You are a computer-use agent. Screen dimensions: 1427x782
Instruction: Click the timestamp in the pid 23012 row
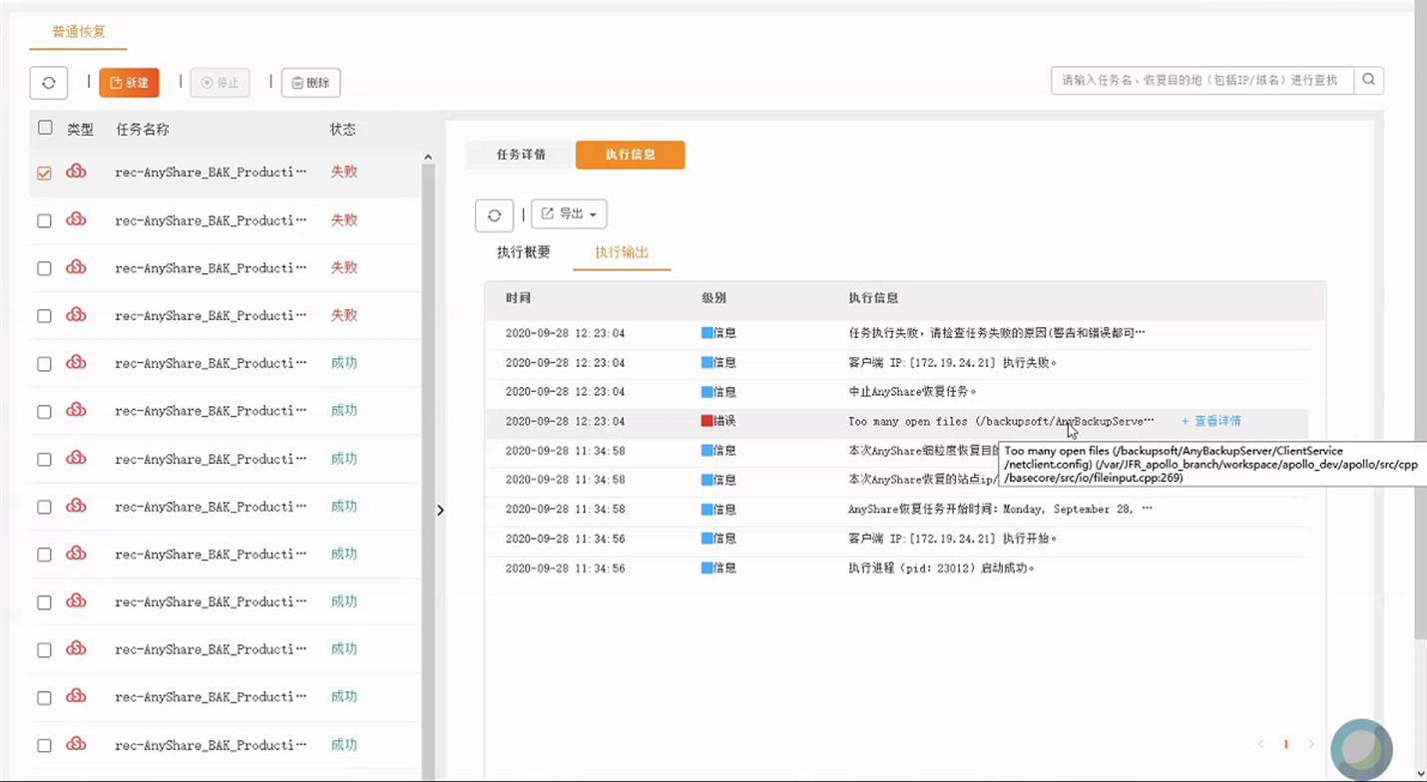[565, 568]
